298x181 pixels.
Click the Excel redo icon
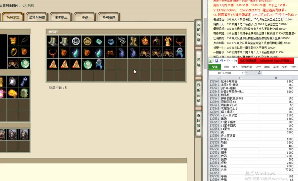coord(229,61)
